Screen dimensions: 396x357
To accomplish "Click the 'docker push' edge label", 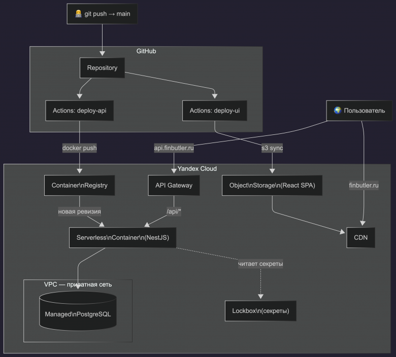I will tap(80, 148).
